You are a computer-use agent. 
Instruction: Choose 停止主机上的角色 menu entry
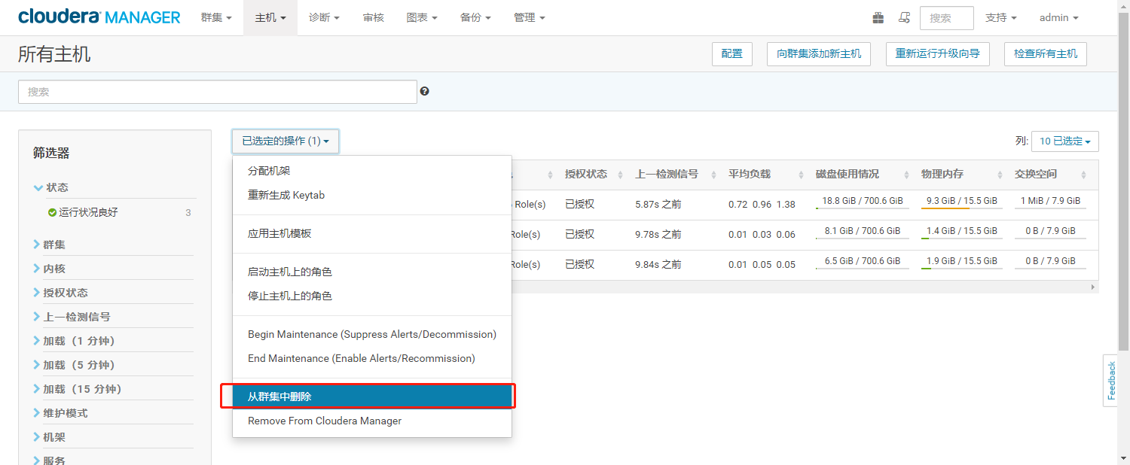tap(372, 296)
